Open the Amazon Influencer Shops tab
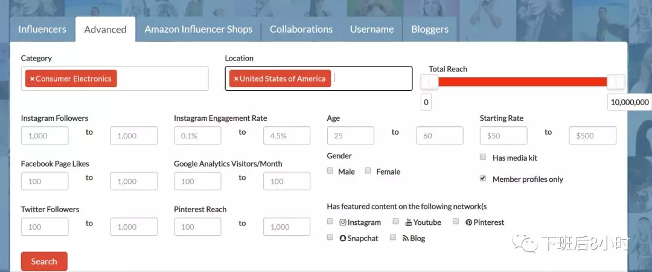Image resolution: width=652 pixels, height=272 pixels. click(198, 29)
